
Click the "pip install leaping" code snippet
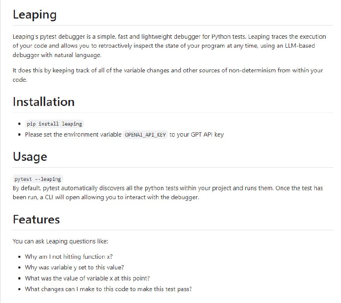[x=54, y=124]
